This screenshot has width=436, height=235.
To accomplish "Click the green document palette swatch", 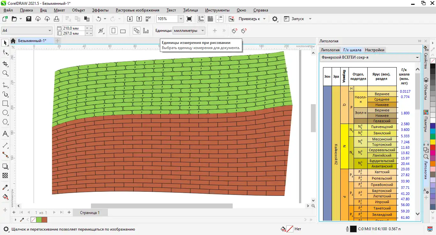I will 39,220.
